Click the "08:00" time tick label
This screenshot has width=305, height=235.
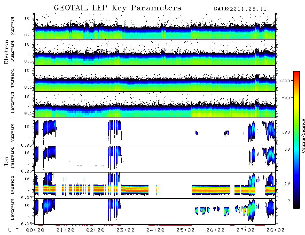pyautogui.click(x=275, y=230)
